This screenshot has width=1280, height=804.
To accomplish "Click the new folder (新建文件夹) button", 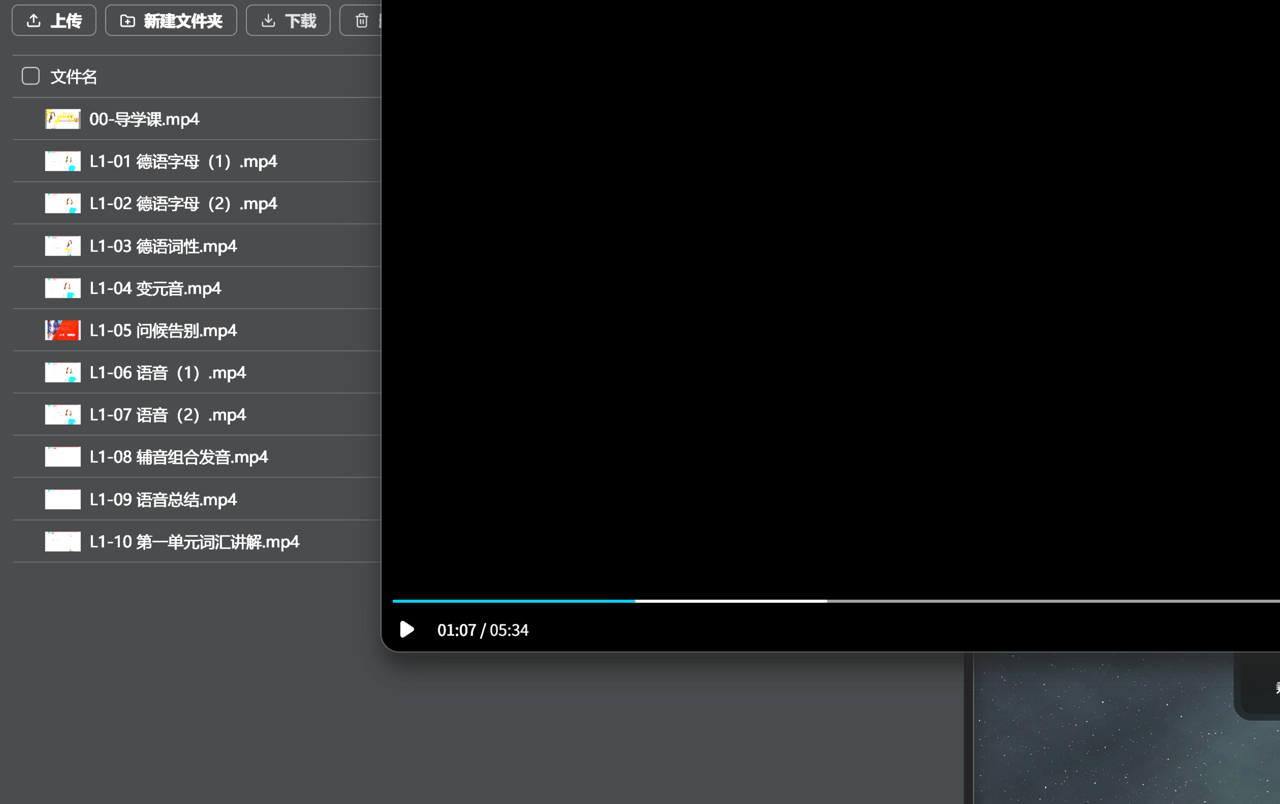I will click(x=171, y=21).
